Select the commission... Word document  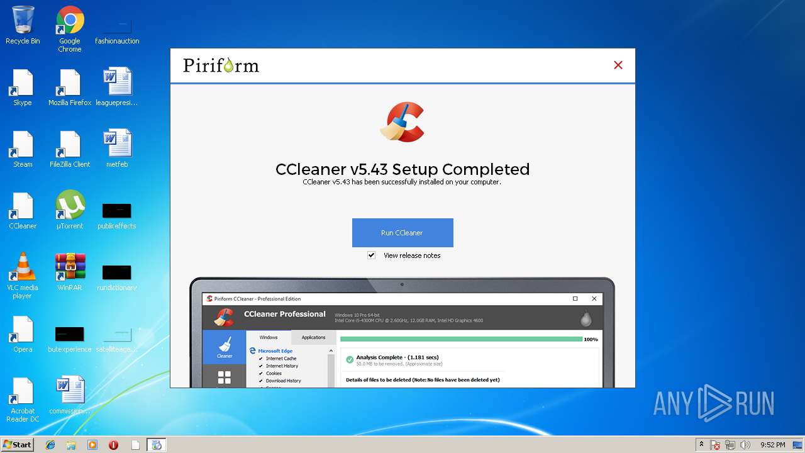70,395
